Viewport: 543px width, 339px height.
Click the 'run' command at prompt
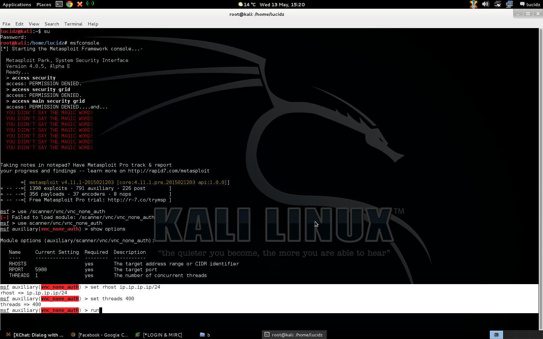[x=95, y=310]
